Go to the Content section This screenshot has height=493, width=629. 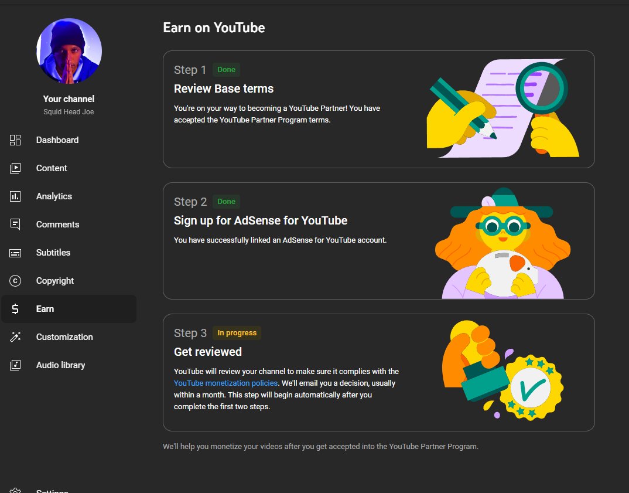[x=52, y=168]
